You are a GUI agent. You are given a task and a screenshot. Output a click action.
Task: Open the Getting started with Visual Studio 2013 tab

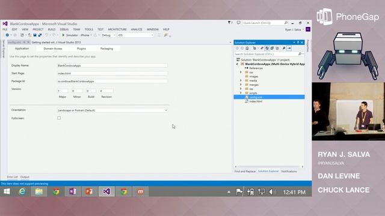coord(56,43)
